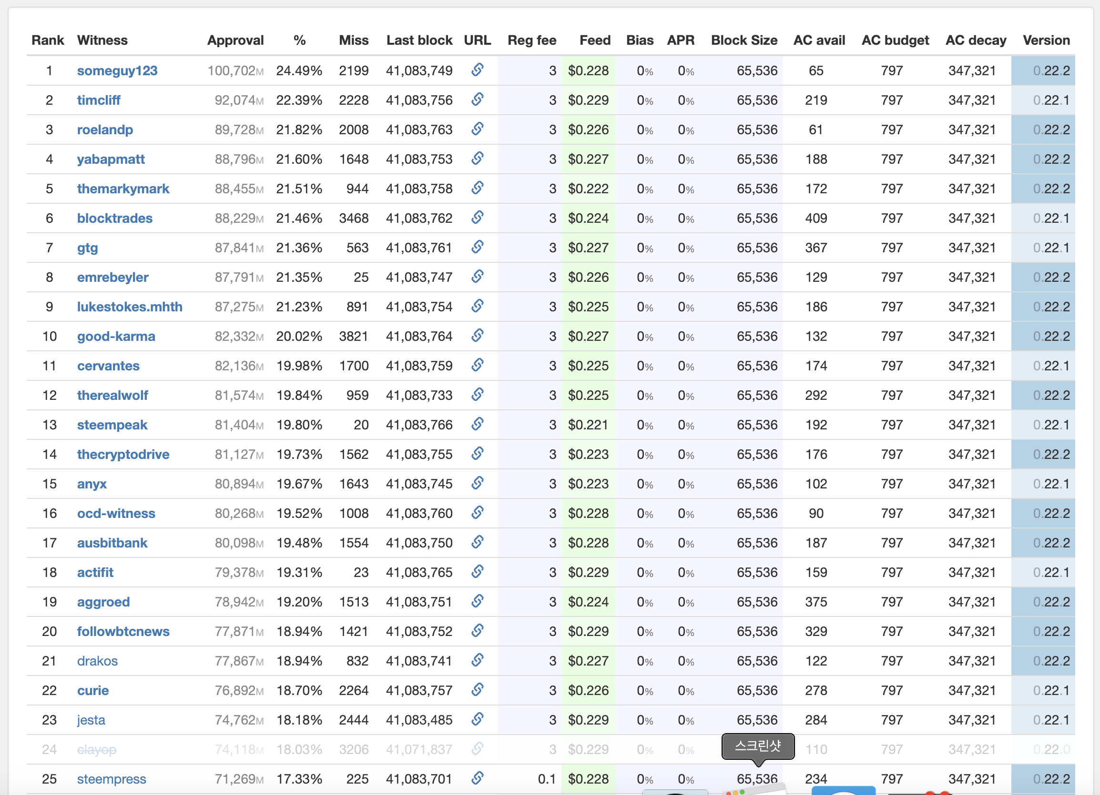
Task: Open thecryptodrive witness profile
Action: tap(123, 455)
